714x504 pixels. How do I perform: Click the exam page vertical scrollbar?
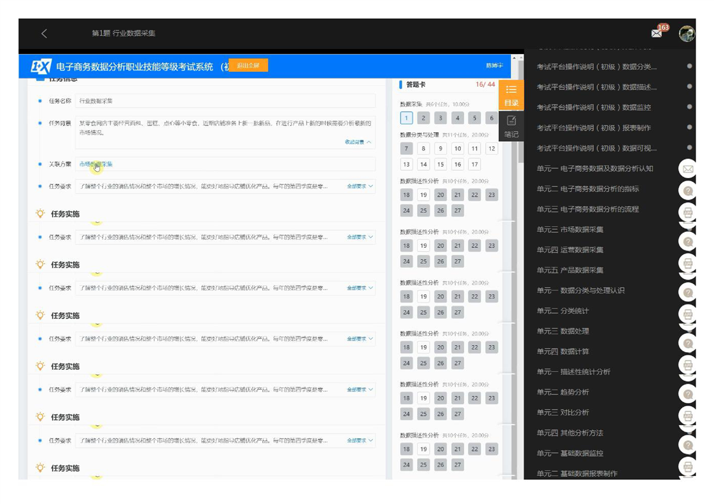521,127
